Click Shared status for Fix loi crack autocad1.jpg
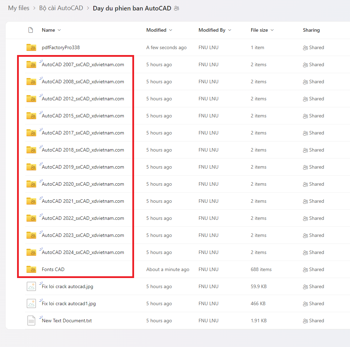 (313, 304)
